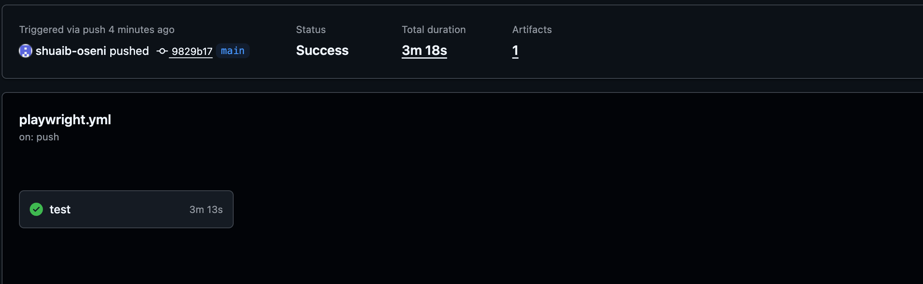Click the shuaib-oseni user avatar
Screen dimensions: 923x284
[x=26, y=51]
